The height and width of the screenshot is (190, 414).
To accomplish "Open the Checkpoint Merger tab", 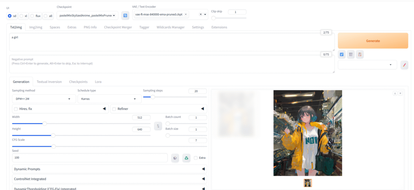I will [118, 27].
